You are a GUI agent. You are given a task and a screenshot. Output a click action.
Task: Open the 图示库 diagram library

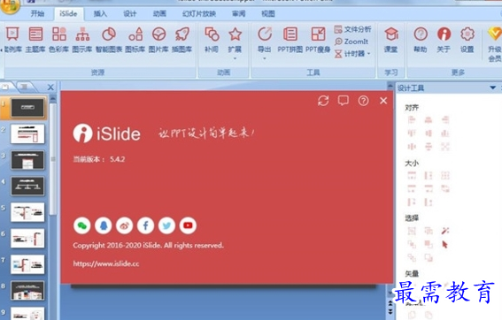tap(82, 40)
